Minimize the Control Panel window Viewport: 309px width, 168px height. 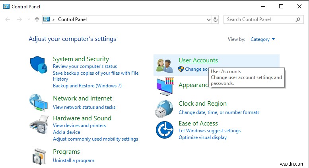pos(263,6)
